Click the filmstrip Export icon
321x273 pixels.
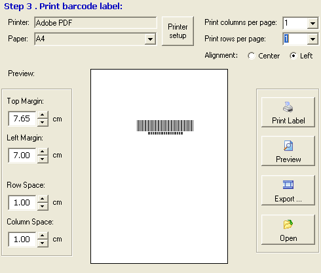pos(288,184)
